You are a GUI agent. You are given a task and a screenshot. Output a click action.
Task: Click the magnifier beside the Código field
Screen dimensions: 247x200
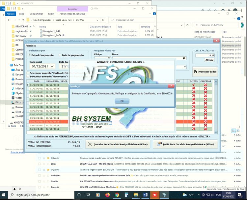tap(109, 58)
